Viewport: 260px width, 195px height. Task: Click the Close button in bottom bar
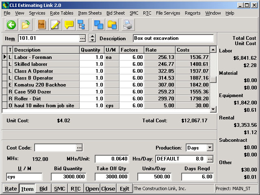pyautogui.click(x=108, y=189)
